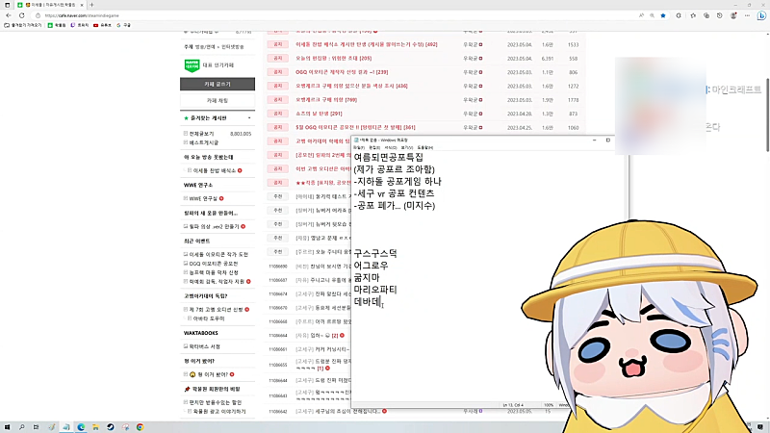The image size is (770, 433).
Task: Click the 카페 채팅 button
Action: pyautogui.click(x=218, y=100)
